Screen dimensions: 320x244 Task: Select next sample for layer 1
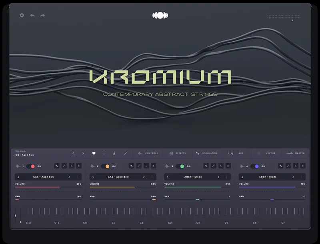pyautogui.click(x=69, y=177)
